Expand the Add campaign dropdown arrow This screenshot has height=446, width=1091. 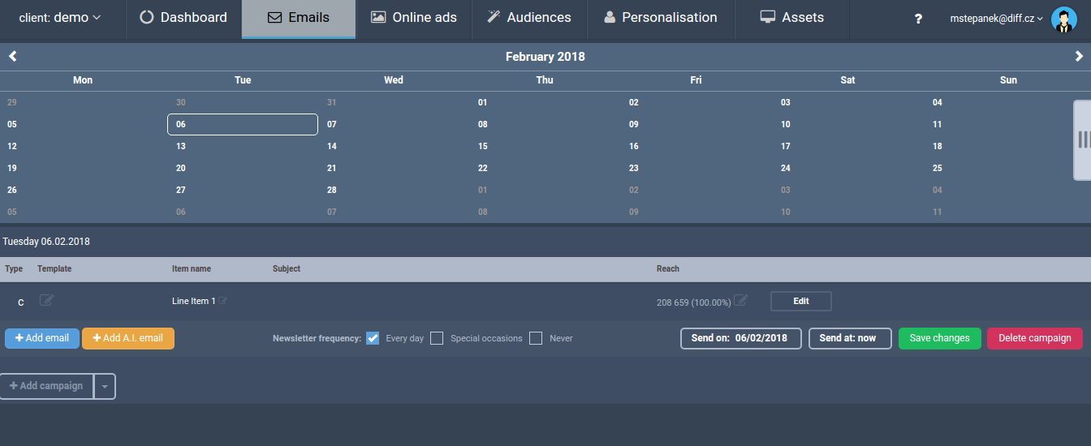[105, 387]
